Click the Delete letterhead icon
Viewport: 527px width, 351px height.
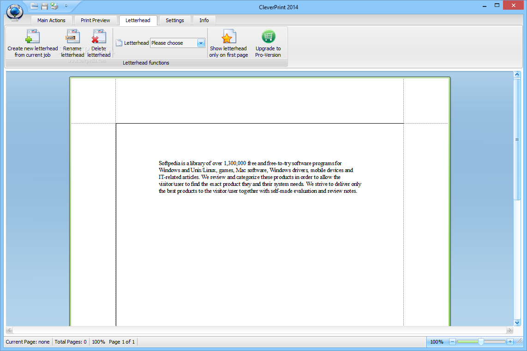pyautogui.click(x=99, y=36)
